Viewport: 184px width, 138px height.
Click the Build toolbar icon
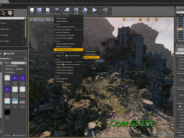pos(85,10)
